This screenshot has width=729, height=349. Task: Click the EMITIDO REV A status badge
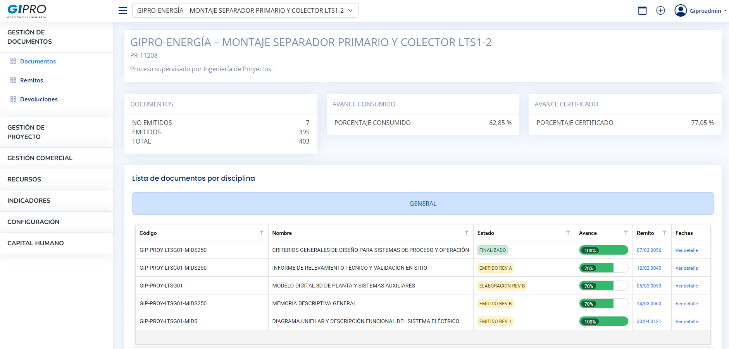coord(495,268)
